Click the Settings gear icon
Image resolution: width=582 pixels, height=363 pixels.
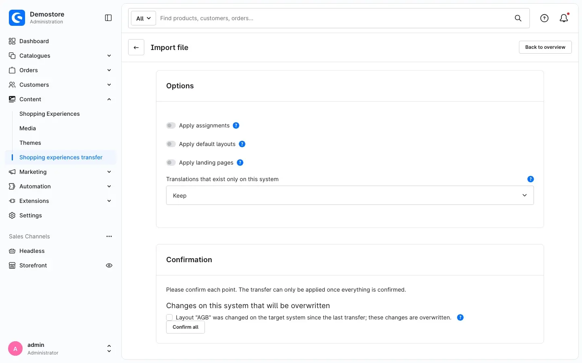pyautogui.click(x=12, y=215)
